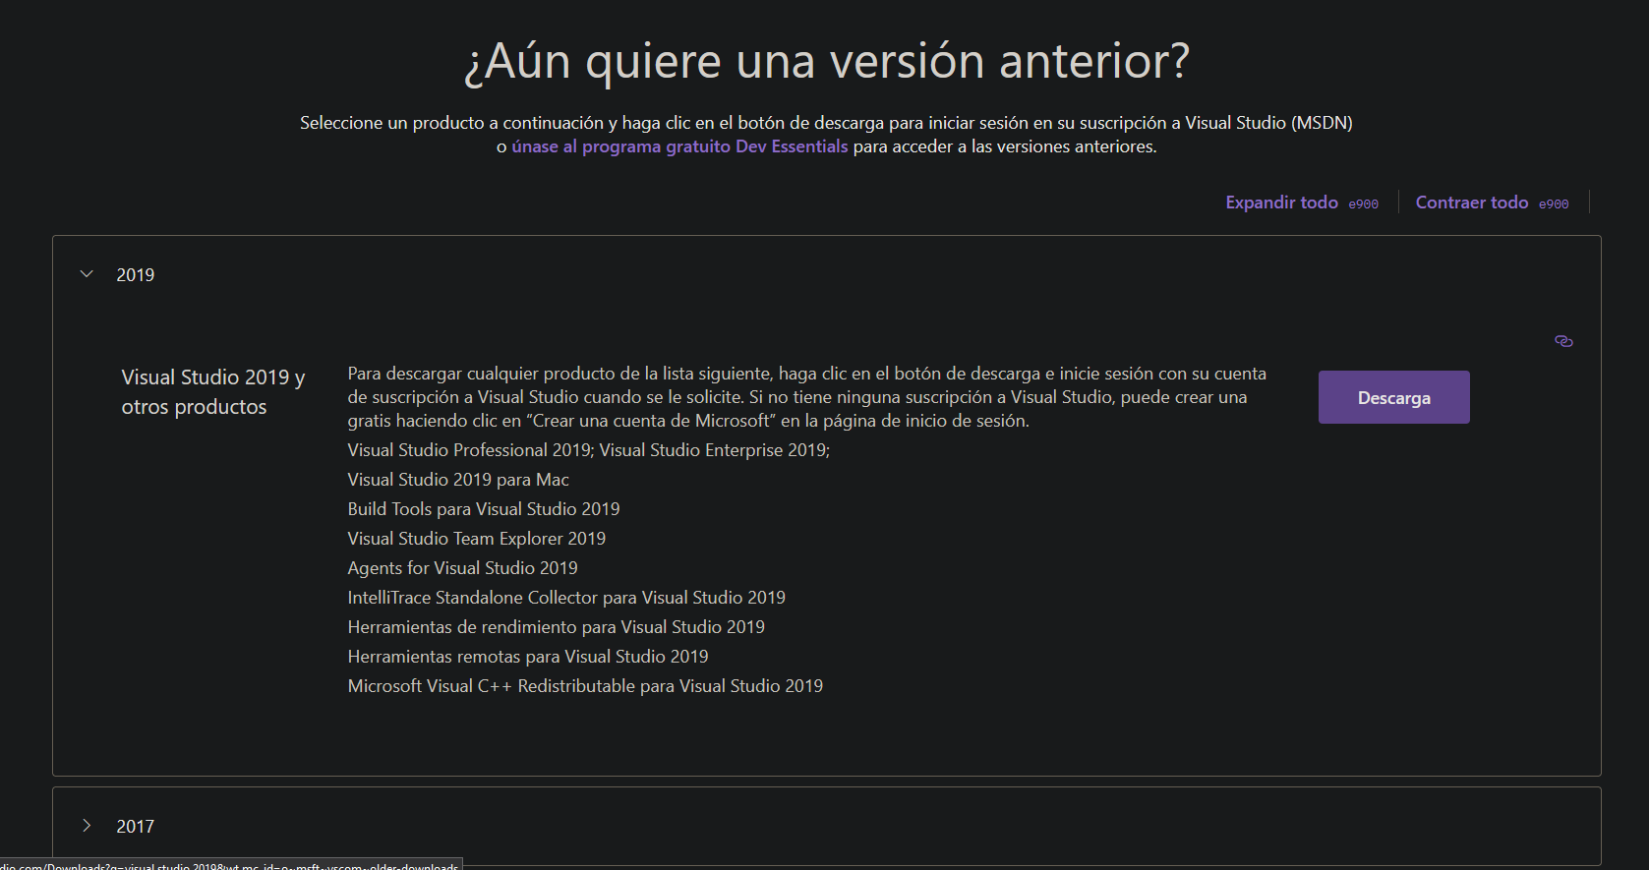Collapse the 2019 section chevron
Screen dimensions: 1649x870
(87, 274)
